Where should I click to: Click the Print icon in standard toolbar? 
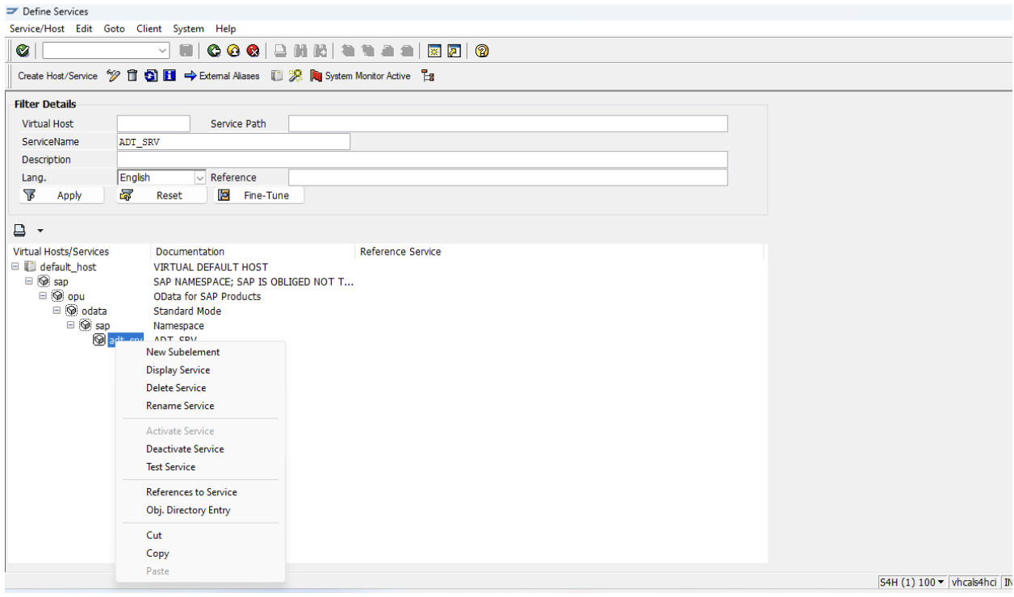pyautogui.click(x=280, y=51)
